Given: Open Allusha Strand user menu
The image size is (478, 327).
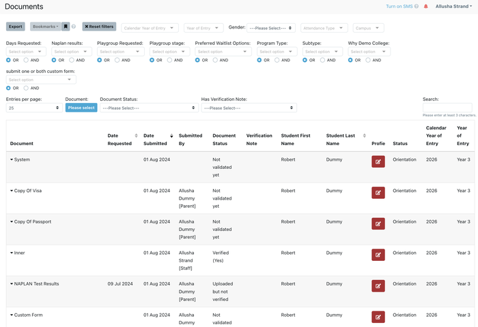Looking at the screenshot, I should [x=453, y=6].
